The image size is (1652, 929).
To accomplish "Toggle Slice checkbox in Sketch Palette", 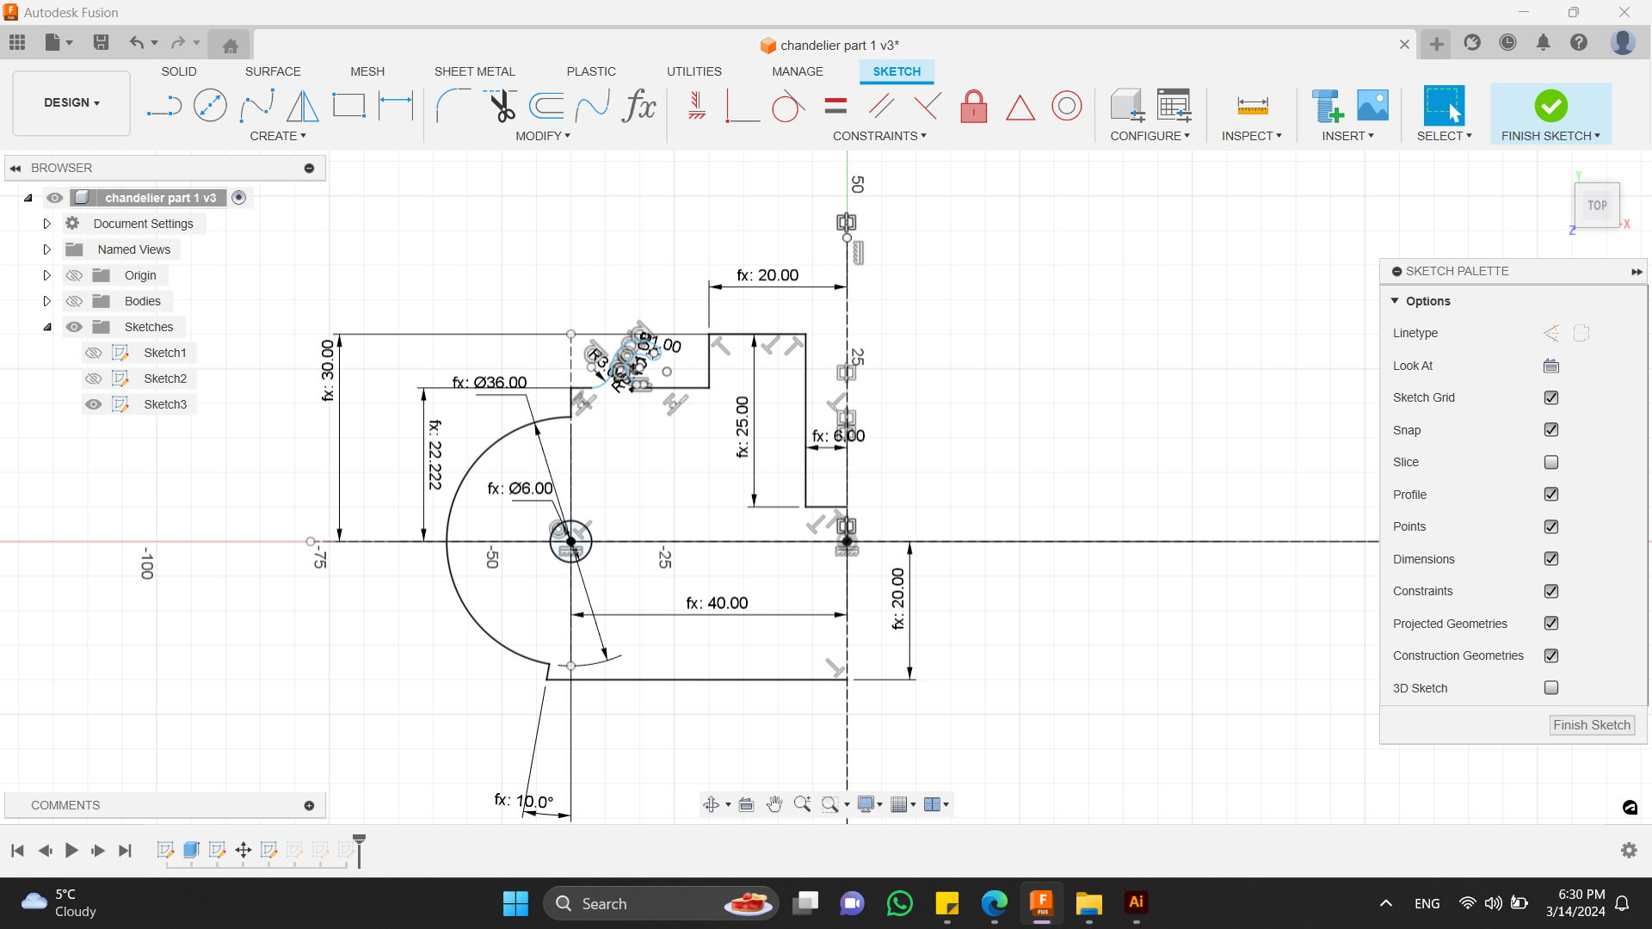I will (1551, 462).
